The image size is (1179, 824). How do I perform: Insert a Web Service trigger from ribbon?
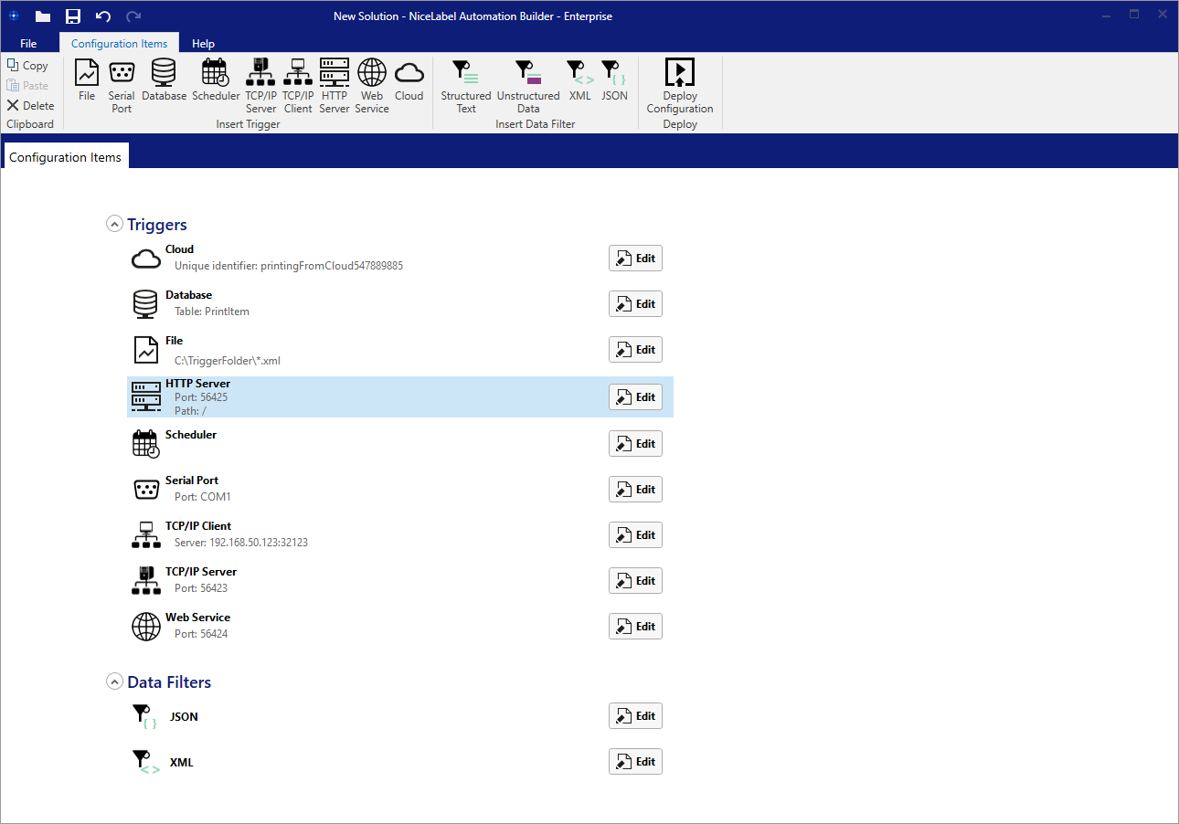click(372, 86)
